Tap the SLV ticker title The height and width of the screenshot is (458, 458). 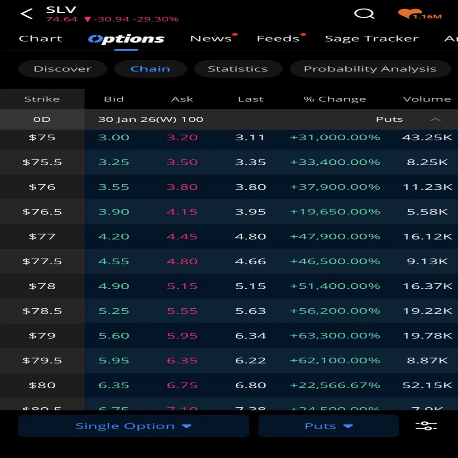[x=61, y=10]
